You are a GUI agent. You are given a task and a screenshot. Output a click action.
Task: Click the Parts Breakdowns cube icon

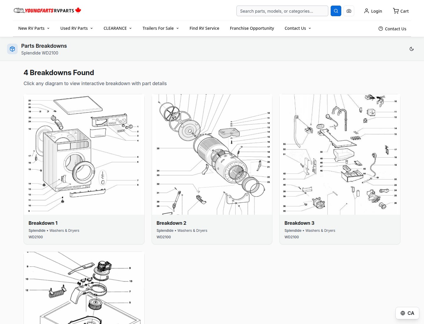12,49
